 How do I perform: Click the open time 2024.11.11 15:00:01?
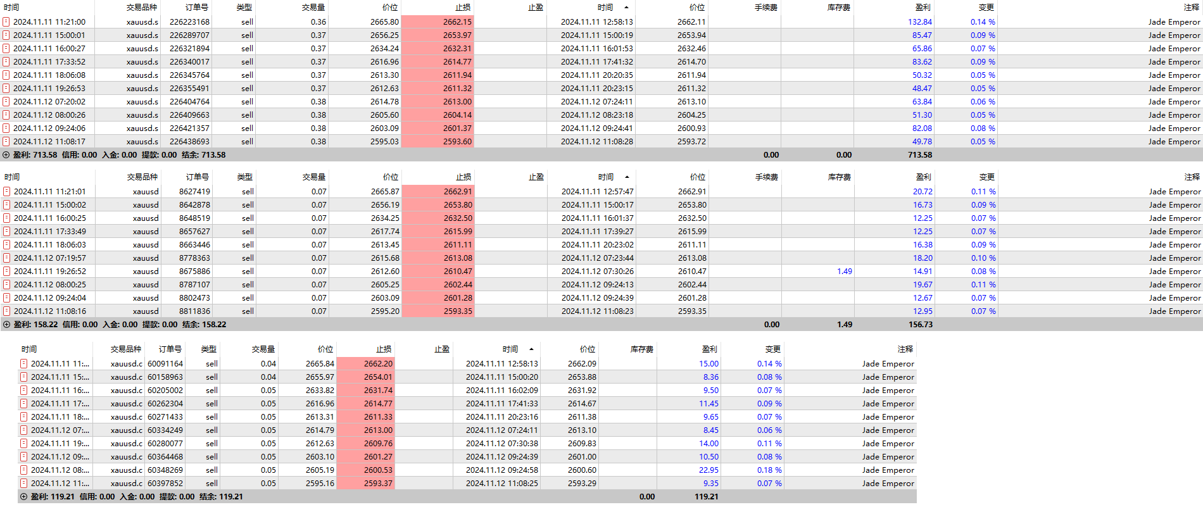click(x=49, y=35)
